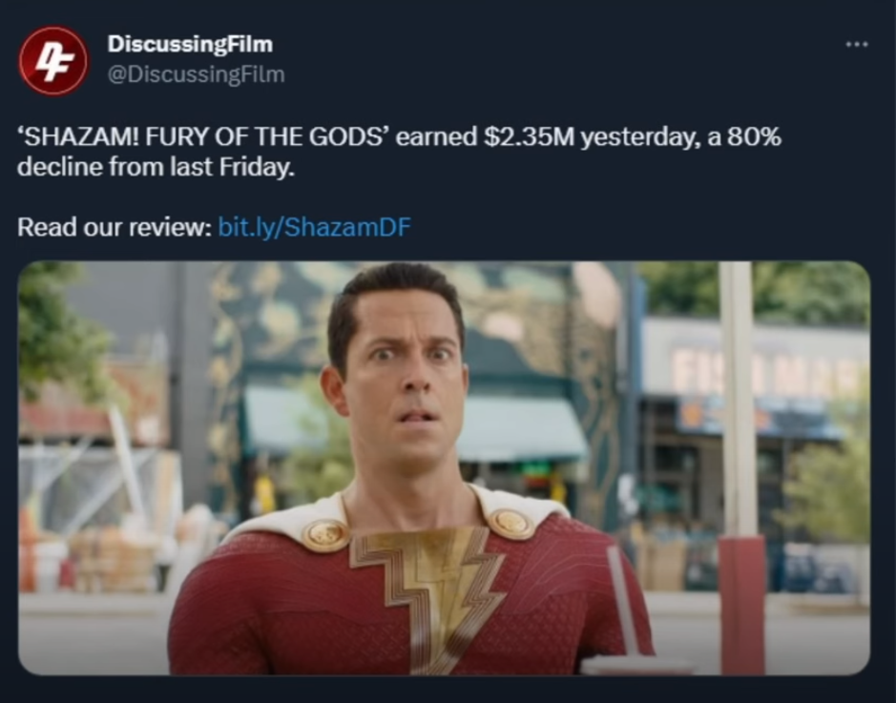
Task: Select the 'decline from last Friday.' text line
Action: [156, 167]
